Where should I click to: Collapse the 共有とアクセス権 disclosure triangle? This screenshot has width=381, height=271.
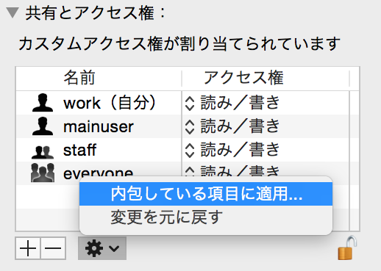coord(13,12)
